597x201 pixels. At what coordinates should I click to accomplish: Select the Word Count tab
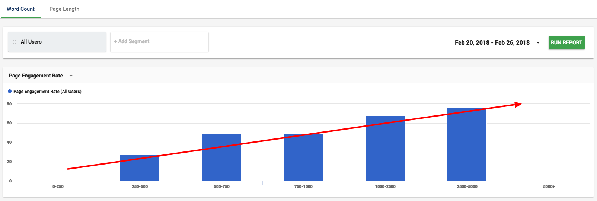[20, 9]
